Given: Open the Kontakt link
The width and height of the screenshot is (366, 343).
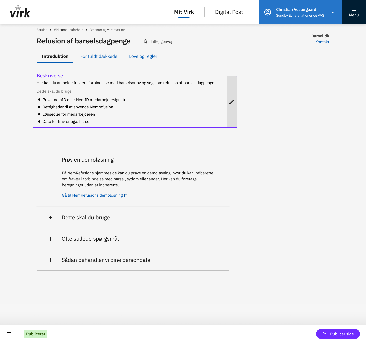Looking at the screenshot, I should (322, 42).
